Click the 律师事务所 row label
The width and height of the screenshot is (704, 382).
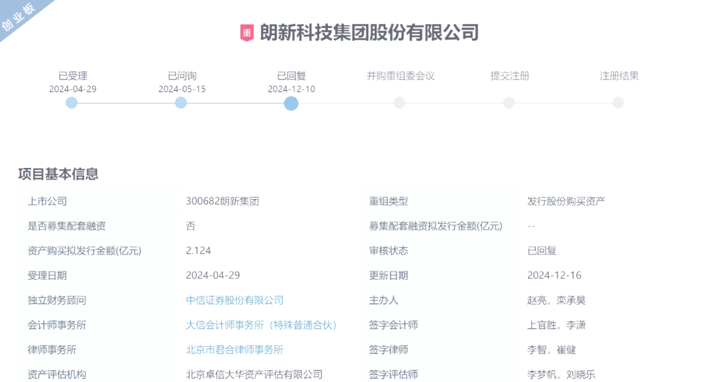51,349
